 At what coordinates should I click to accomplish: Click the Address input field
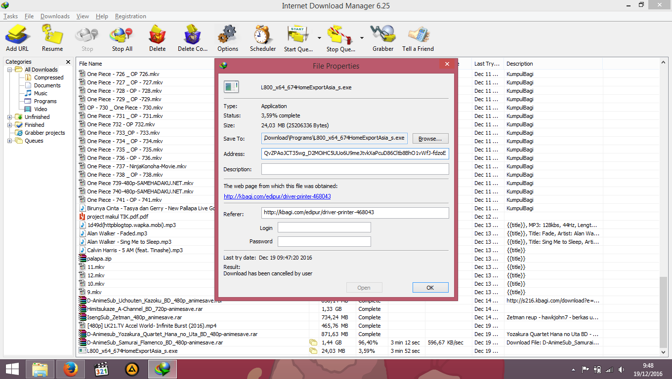click(355, 153)
